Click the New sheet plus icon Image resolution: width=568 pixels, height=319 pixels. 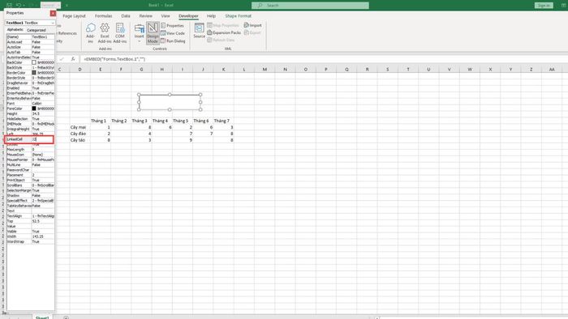point(66,318)
